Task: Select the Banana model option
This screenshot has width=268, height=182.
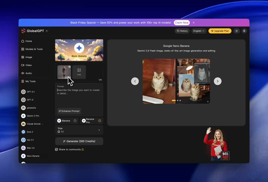Action: click(67, 121)
